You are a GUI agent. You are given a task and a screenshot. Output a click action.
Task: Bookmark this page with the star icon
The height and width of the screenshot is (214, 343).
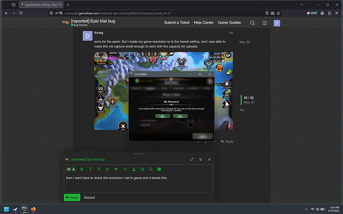pyautogui.click(x=278, y=13)
